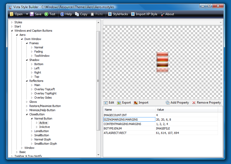Select the SIZINGMARGINS:MARGINS property field
This screenshot has width=231, height=164.
point(129,119)
